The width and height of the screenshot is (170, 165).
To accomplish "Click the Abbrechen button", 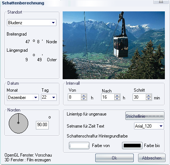I will pos(152,158).
